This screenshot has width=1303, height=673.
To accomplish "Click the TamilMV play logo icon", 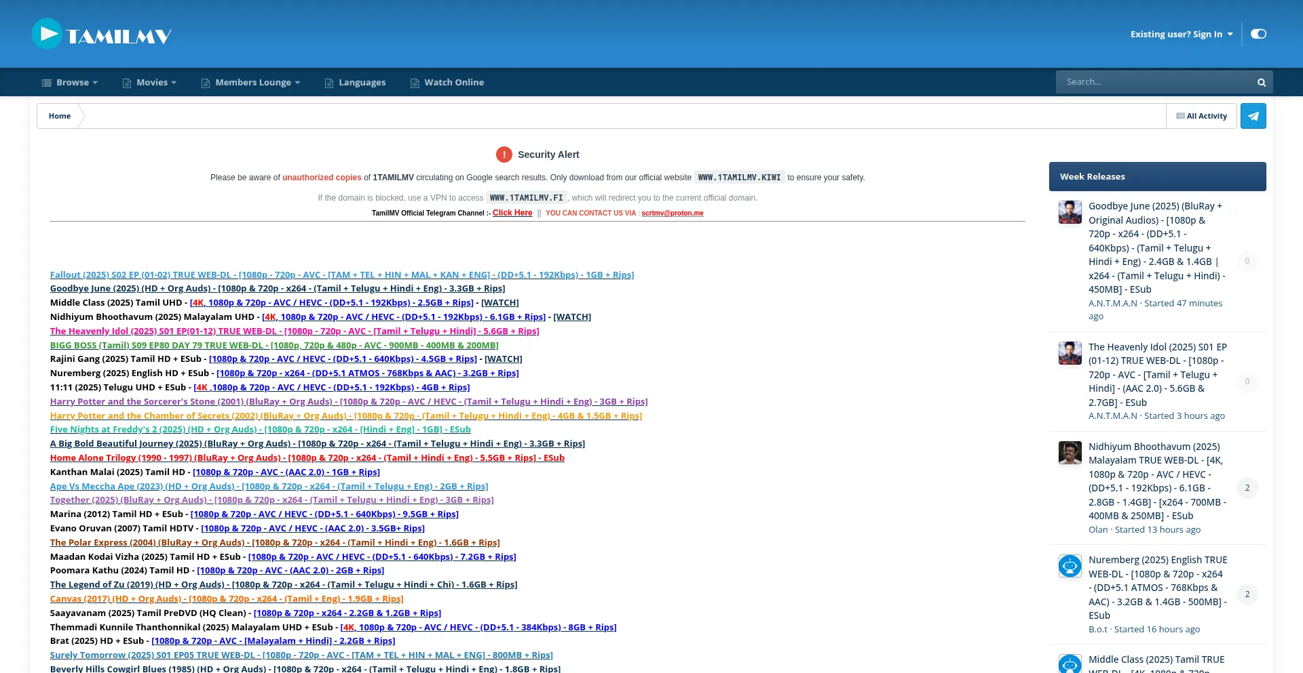I will tap(47, 34).
